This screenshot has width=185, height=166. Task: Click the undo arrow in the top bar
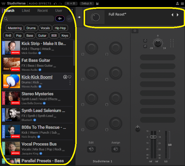point(55,4)
